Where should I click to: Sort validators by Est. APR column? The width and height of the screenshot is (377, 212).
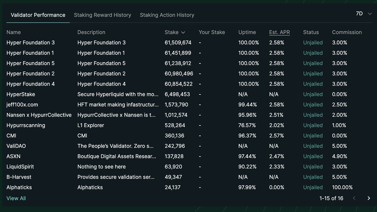(279, 32)
